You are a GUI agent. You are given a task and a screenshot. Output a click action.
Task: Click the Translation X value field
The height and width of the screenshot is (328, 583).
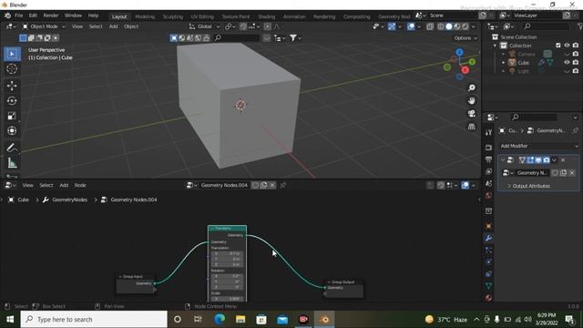(227, 253)
